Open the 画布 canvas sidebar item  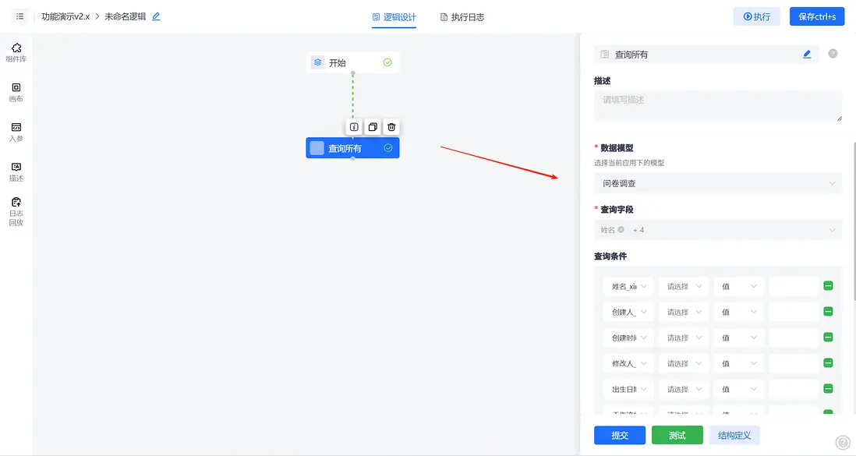tap(16, 92)
